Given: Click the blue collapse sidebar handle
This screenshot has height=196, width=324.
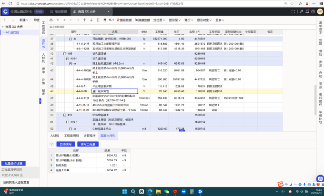Looking at the screenshot, I should [x=40, y=100].
